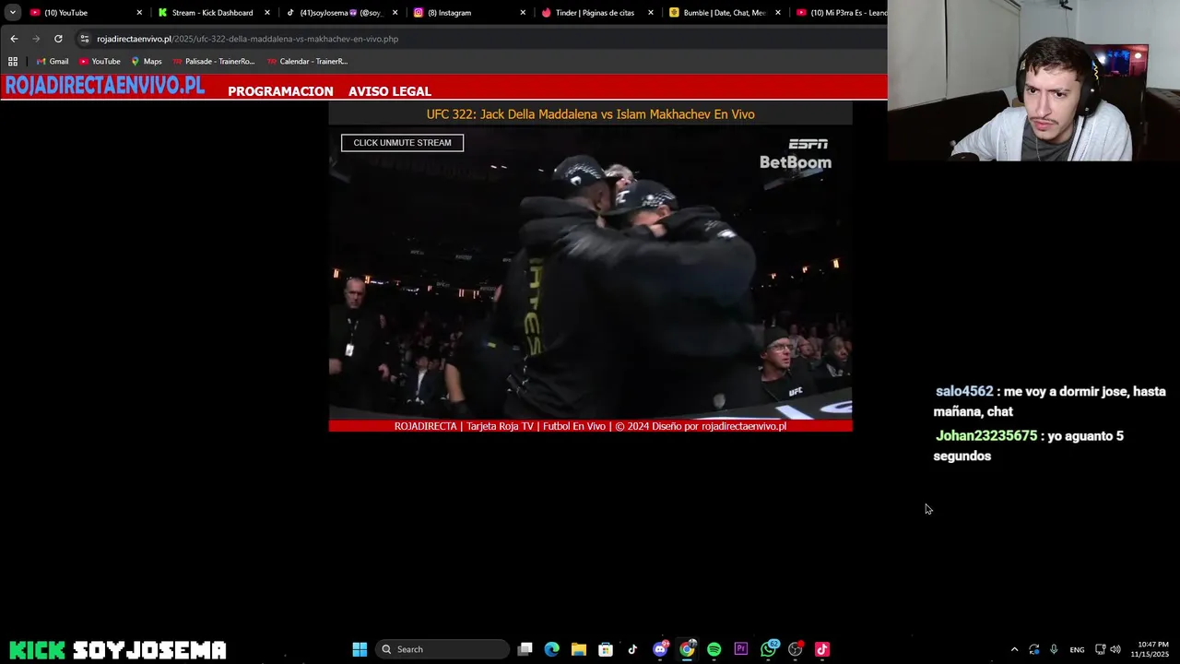Viewport: 1180px width, 664px height.
Task: Open Discord from the taskbar
Action: point(660,649)
